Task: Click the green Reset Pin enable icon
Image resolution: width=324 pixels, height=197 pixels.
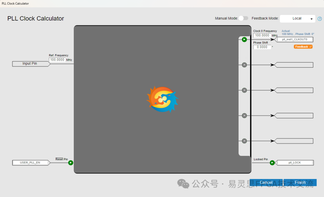Action: (x=70, y=163)
